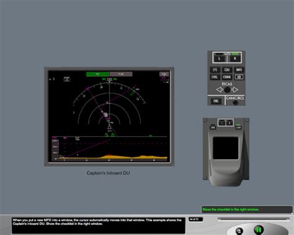The height and width of the screenshot is (235, 294).
Task: Click the cursor control touchpad
Action: 226,148
